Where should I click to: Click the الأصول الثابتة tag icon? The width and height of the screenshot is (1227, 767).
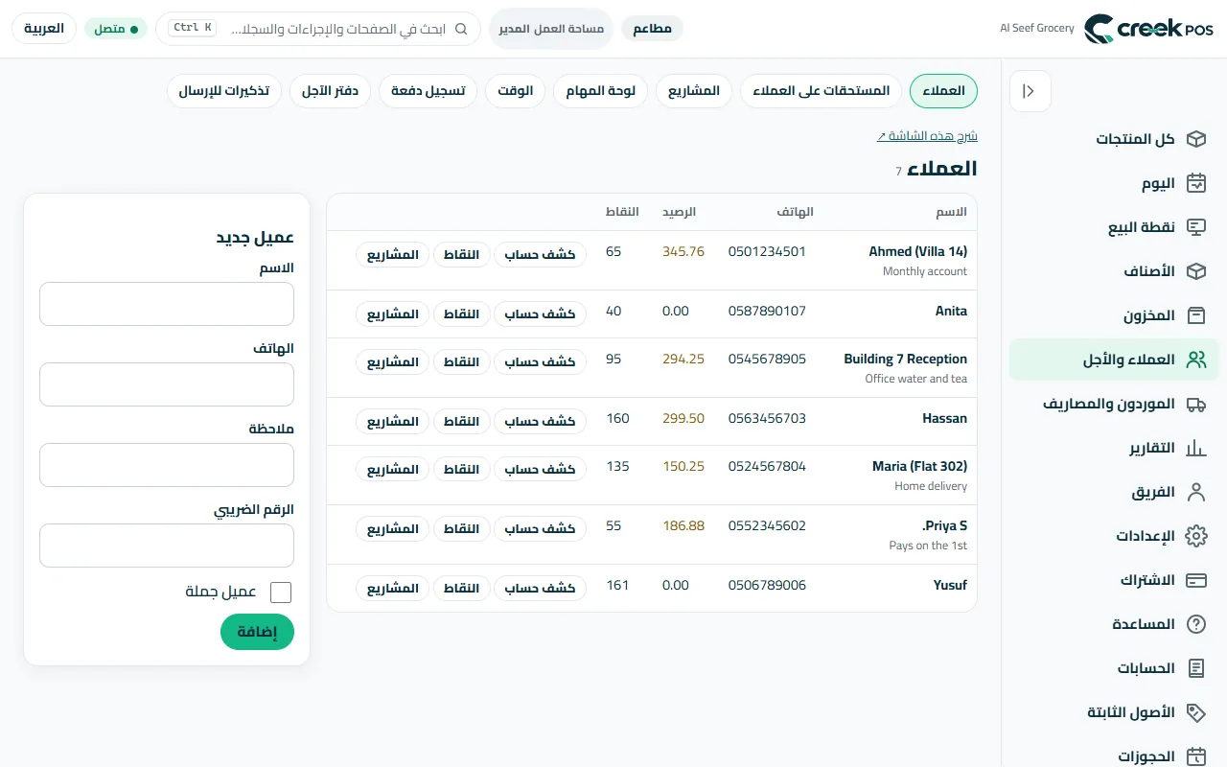(1195, 712)
